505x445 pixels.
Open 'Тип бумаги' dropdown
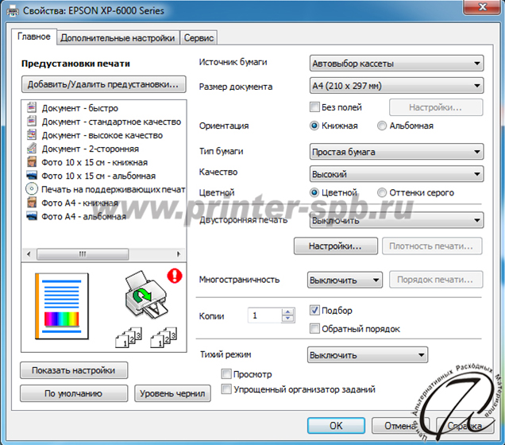coord(396,152)
